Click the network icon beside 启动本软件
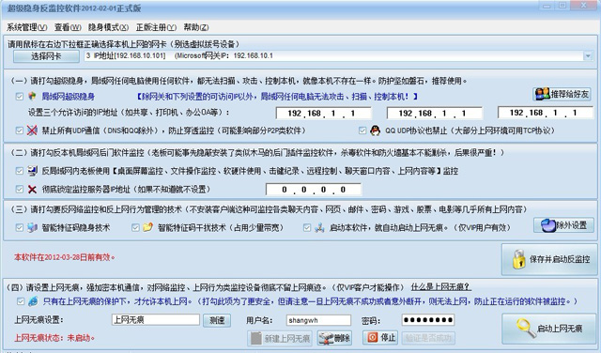Screen dimensions: 601x353 pyautogui.click(x=319, y=228)
